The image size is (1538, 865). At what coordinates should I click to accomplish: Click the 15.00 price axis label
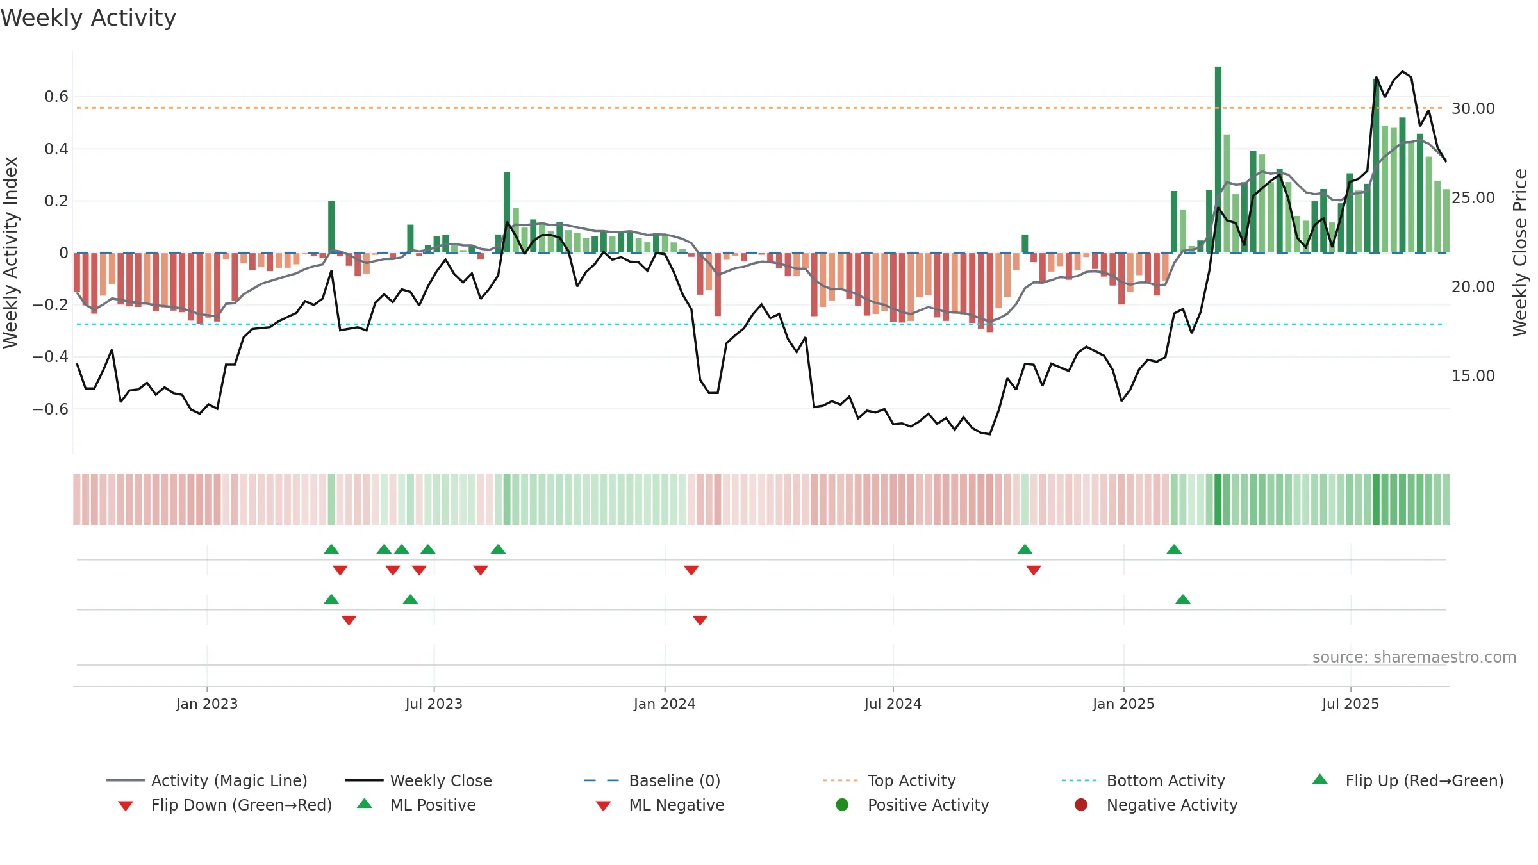point(1473,375)
